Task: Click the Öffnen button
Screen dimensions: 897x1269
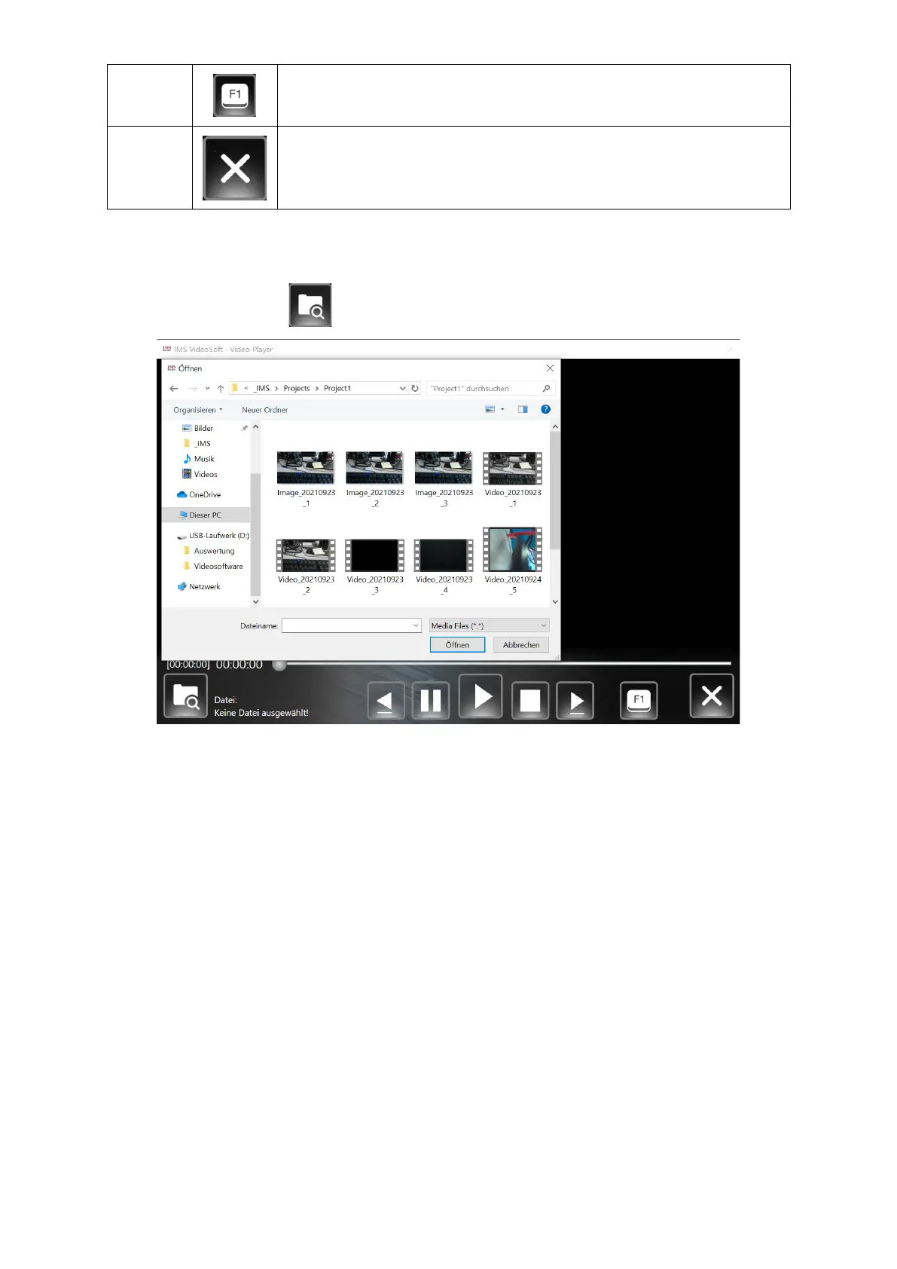Action: pyautogui.click(x=457, y=645)
